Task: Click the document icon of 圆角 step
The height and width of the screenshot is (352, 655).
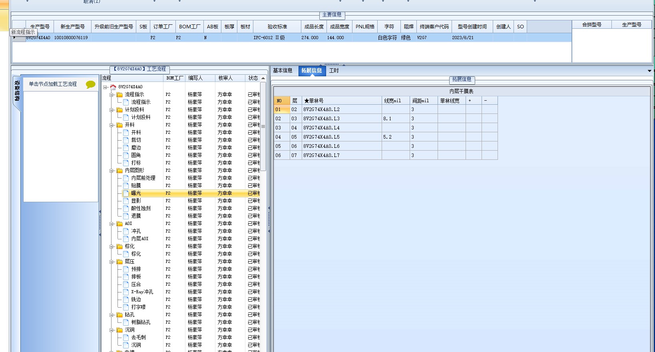Action: [126, 155]
